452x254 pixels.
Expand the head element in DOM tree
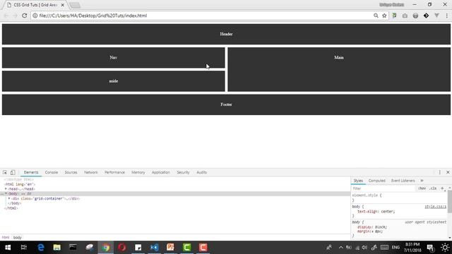pyautogui.click(x=6, y=189)
